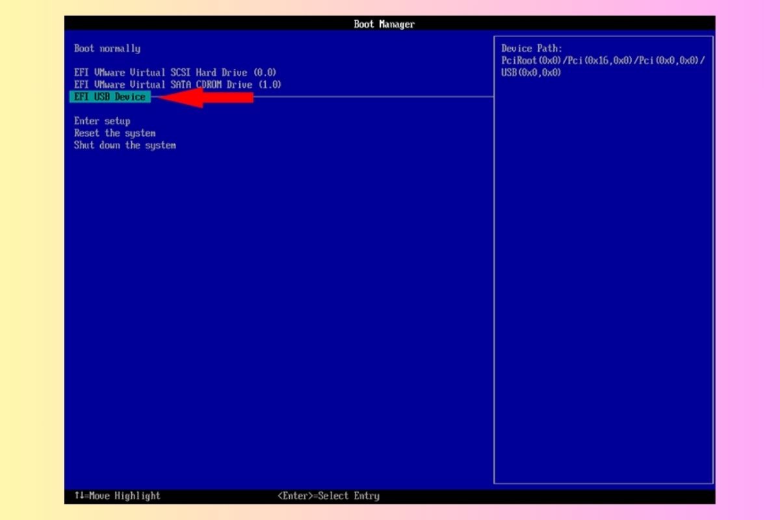Select Reset the system
The width and height of the screenshot is (780, 520).
tap(115, 133)
